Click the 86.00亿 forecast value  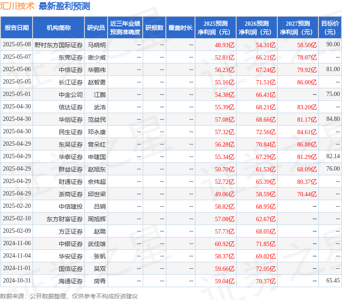click(x=307, y=82)
